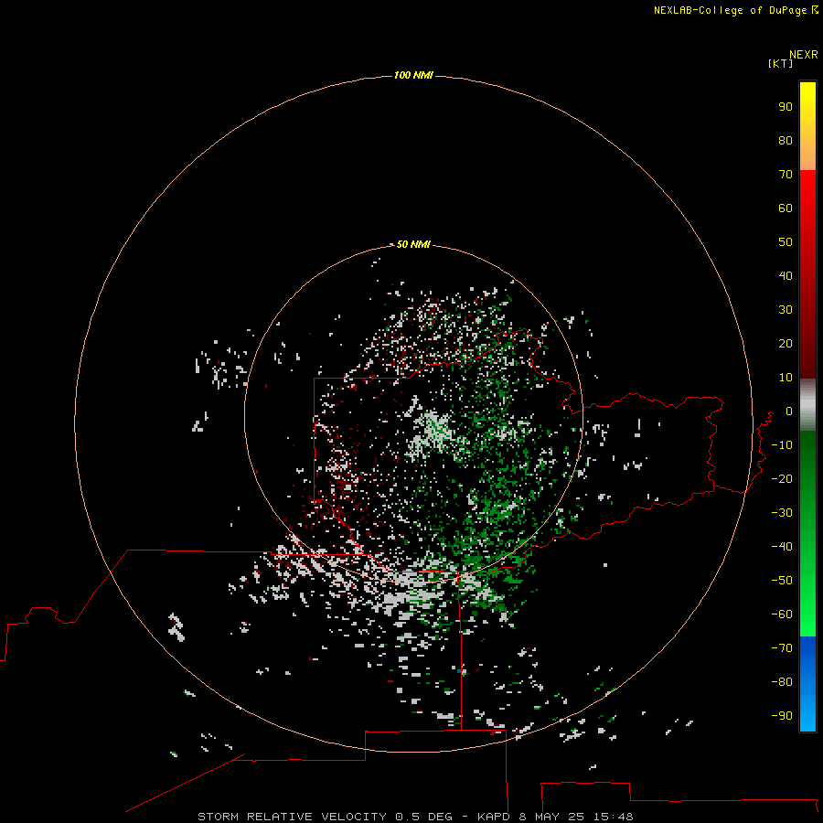Click the red segment of the color bar
Image resolution: width=823 pixels, height=823 pixels.
[807, 274]
